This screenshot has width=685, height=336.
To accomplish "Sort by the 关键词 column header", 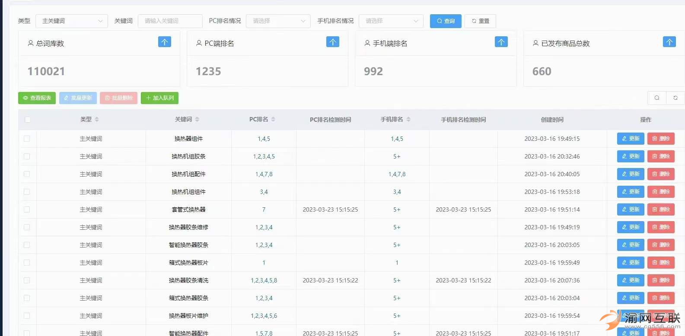I will pos(197,120).
